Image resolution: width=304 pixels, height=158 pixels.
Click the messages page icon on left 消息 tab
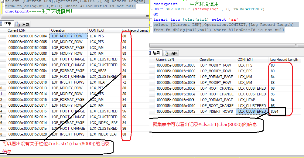coord(18,24)
